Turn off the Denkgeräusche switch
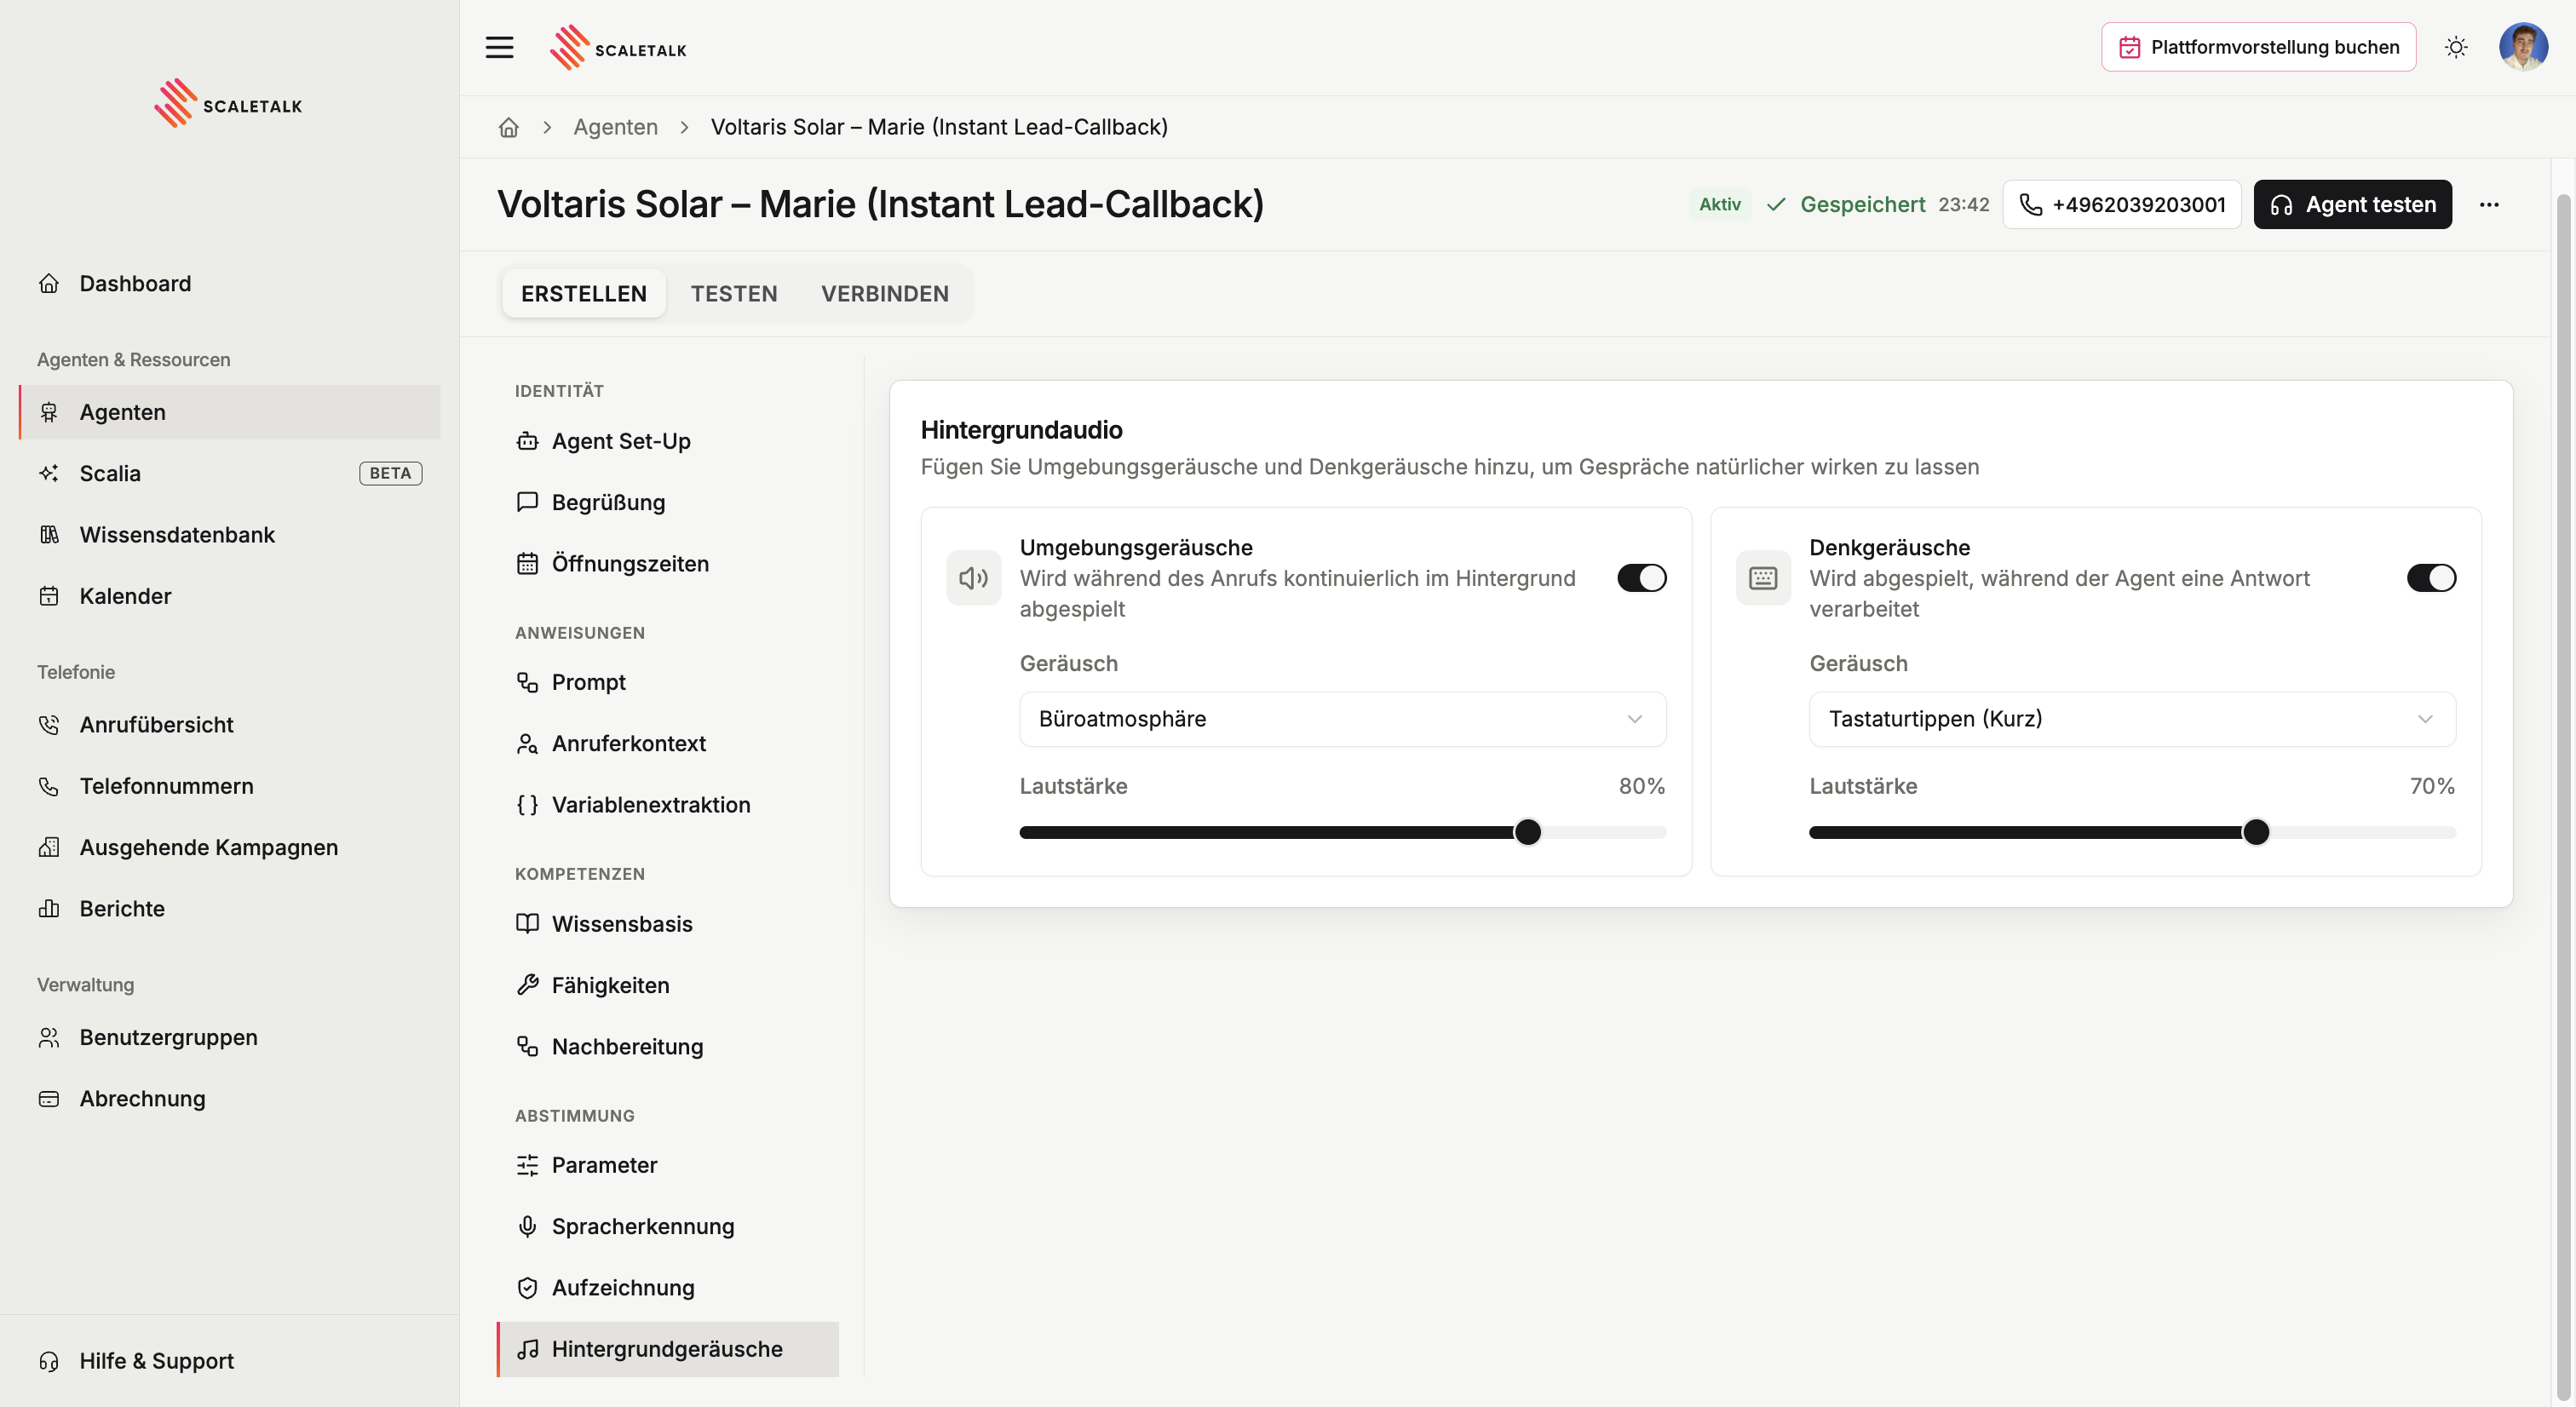This screenshot has height=1407, width=2576. (2431, 578)
